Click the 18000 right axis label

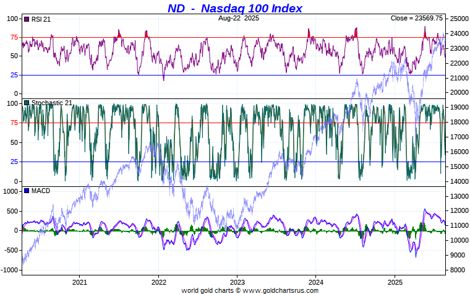(x=459, y=123)
